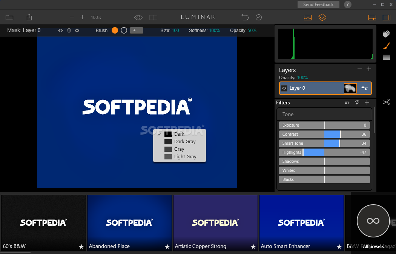Screen dimensions: 396x254
Task: Open an image with the folder icon
Action: 9,17
